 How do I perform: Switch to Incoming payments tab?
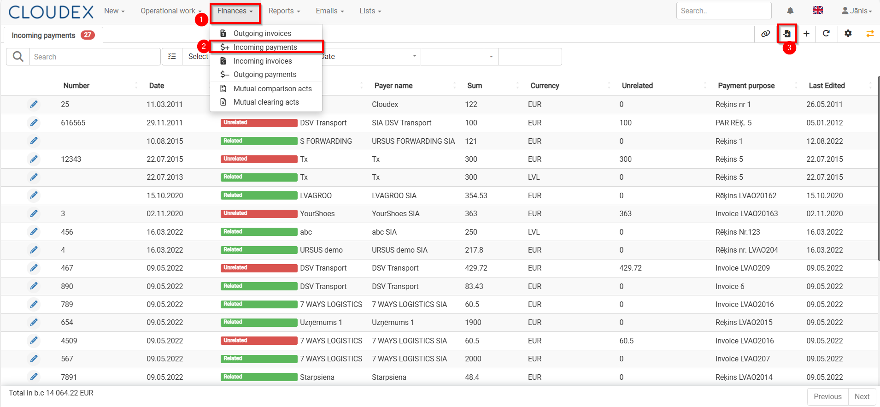[53, 35]
